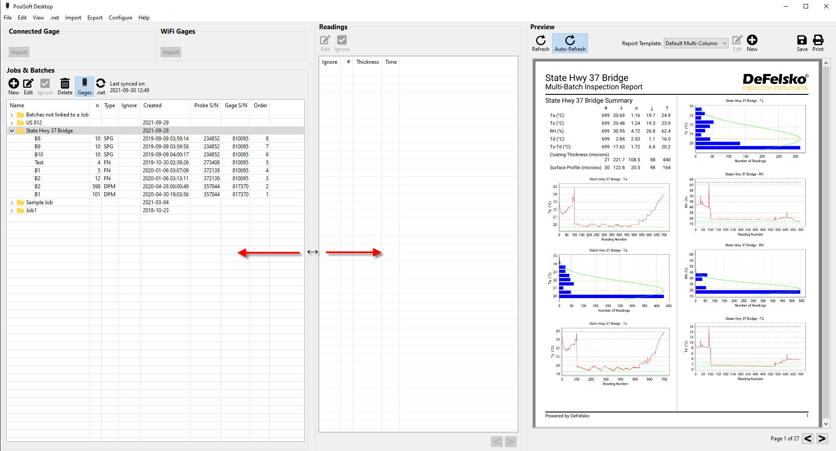Toggle the Auto-Refresh preview button
Screen dimensions: 836x451
(x=570, y=43)
